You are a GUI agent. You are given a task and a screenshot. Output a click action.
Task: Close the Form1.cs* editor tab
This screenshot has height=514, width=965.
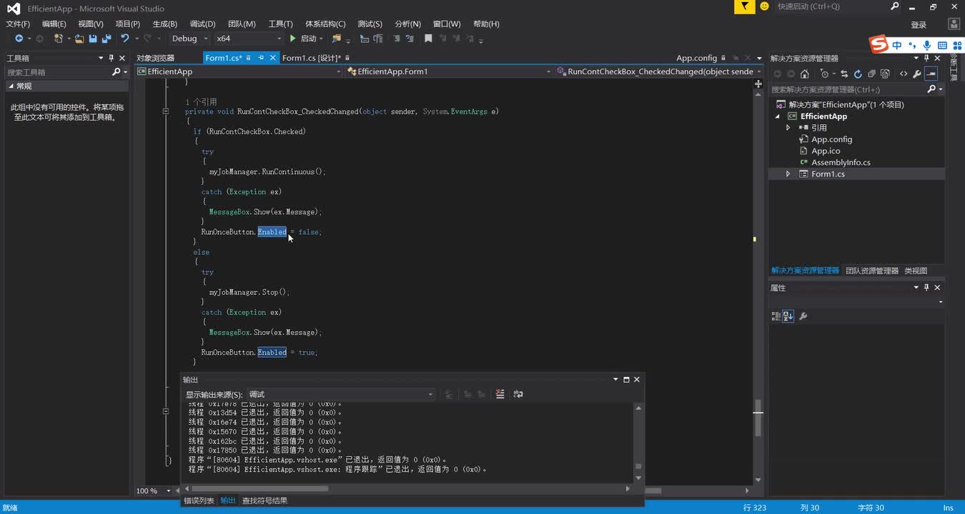click(272, 58)
